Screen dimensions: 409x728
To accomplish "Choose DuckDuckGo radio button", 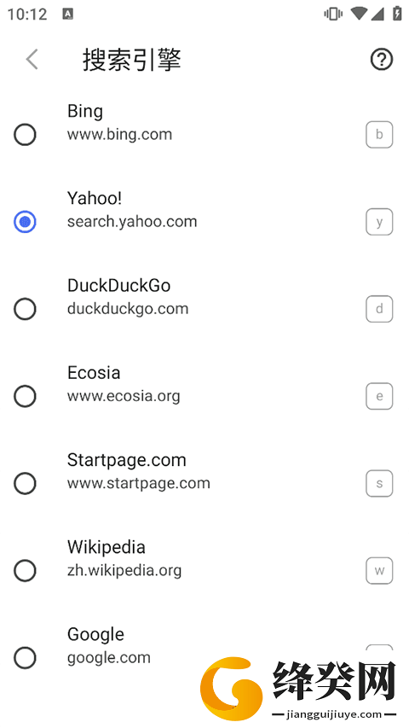I will pyautogui.click(x=25, y=309).
